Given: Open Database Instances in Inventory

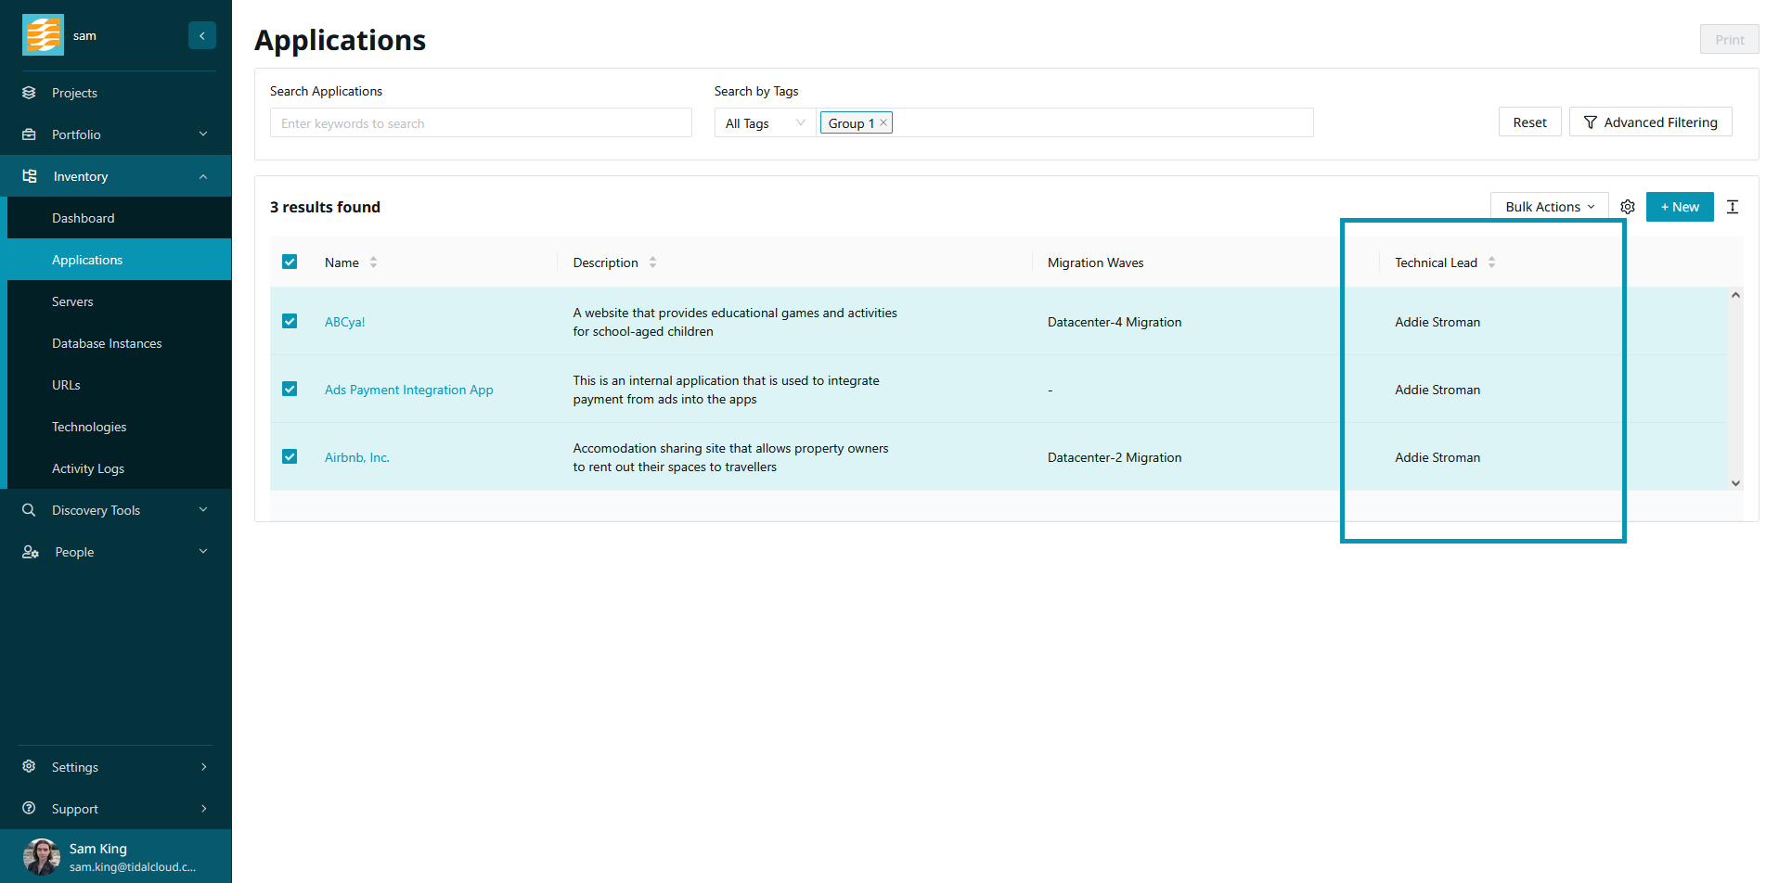Looking at the screenshot, I should [x=107, y=343].
